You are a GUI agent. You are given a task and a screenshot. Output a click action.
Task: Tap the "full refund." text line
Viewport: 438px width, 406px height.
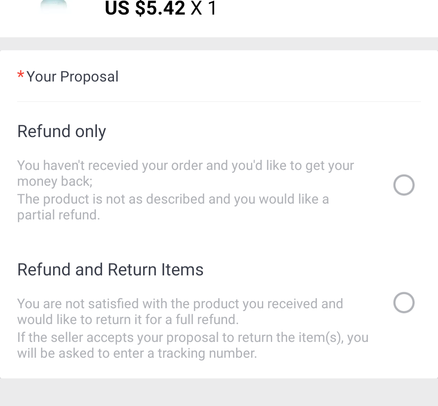pyautogui.click(x=128, y=320)
